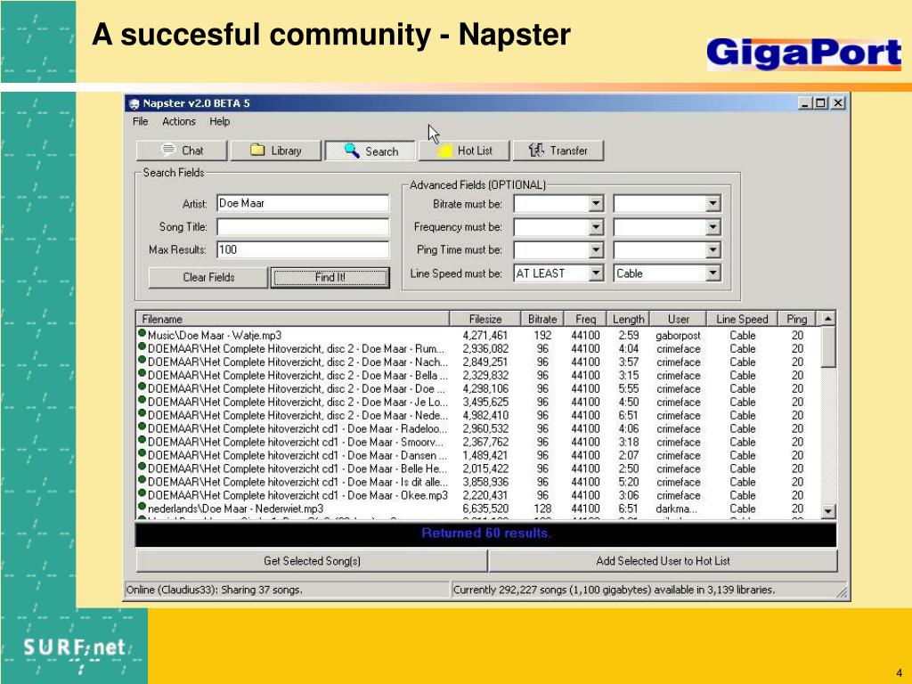Open the File menu
The image size is (912, 684).
(140, 121)
